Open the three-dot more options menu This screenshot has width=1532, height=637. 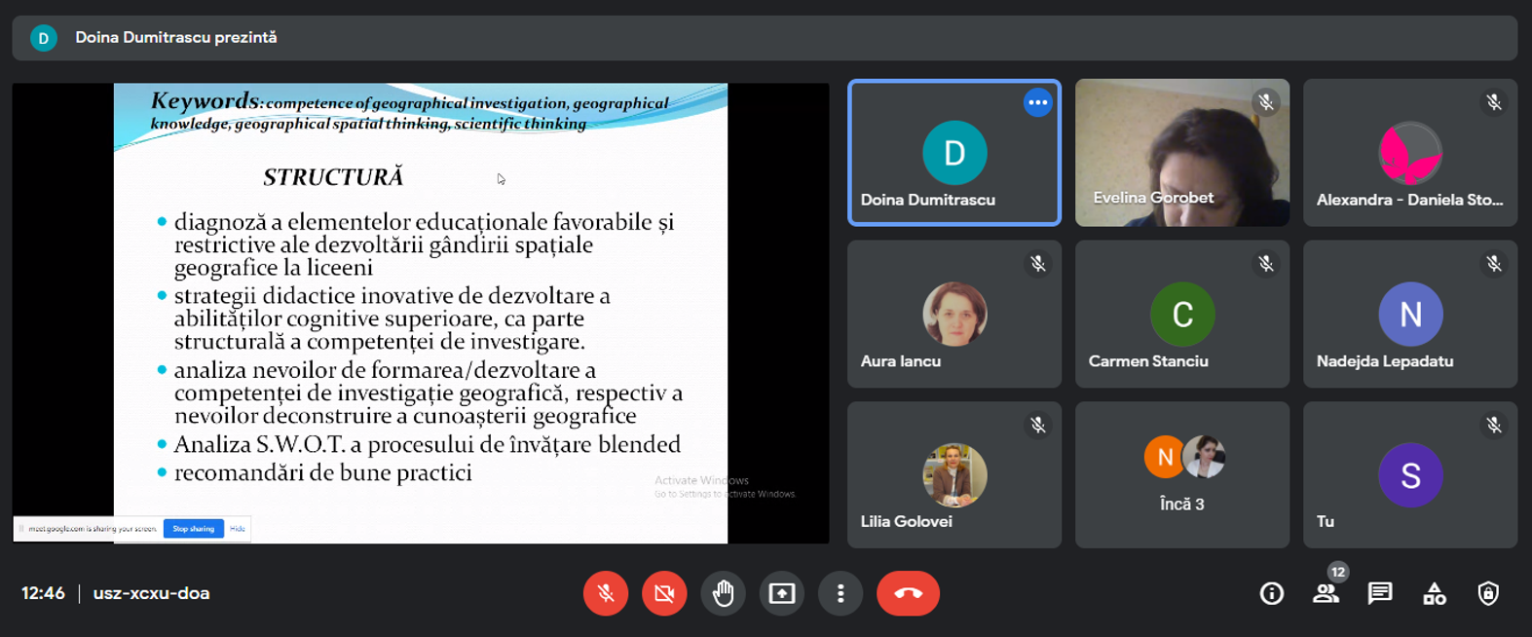[841, 593]
